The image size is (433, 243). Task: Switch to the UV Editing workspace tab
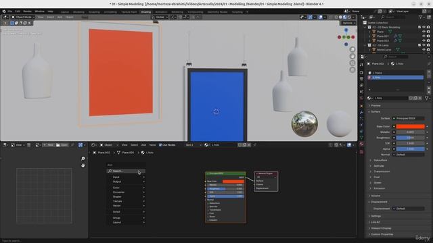click(x=110, y=12)
